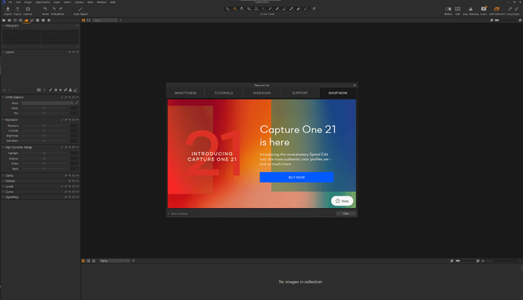Select the orange Pan hand cursor tool
523x300 pixels.
coord(235,9)
